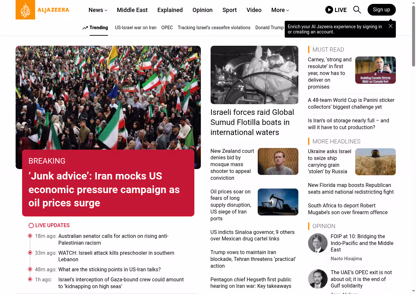Viewport: 416px width, 294px height.
Task: Click Naoto Hisajima's author photo
Action: pyautogui.click(x=318, y=243)
